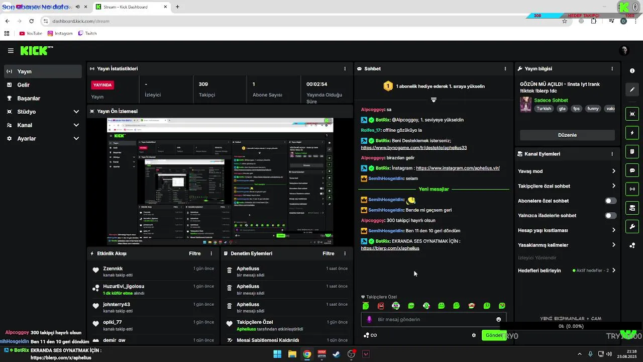Open Sohbet panel three-dot menu

[505, 68]
